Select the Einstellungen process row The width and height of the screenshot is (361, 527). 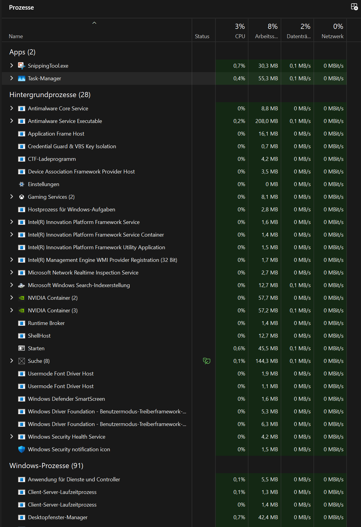(174, 184)
